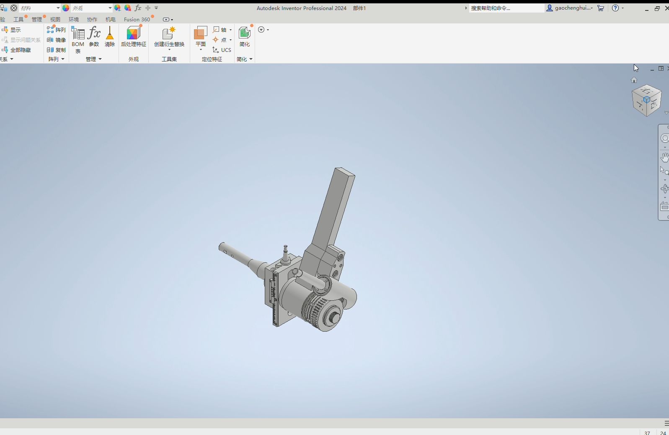This screenshot has width=669, height=435.
Task: Select the Orbit tool in navigation bar
Action: click(665, 189)
